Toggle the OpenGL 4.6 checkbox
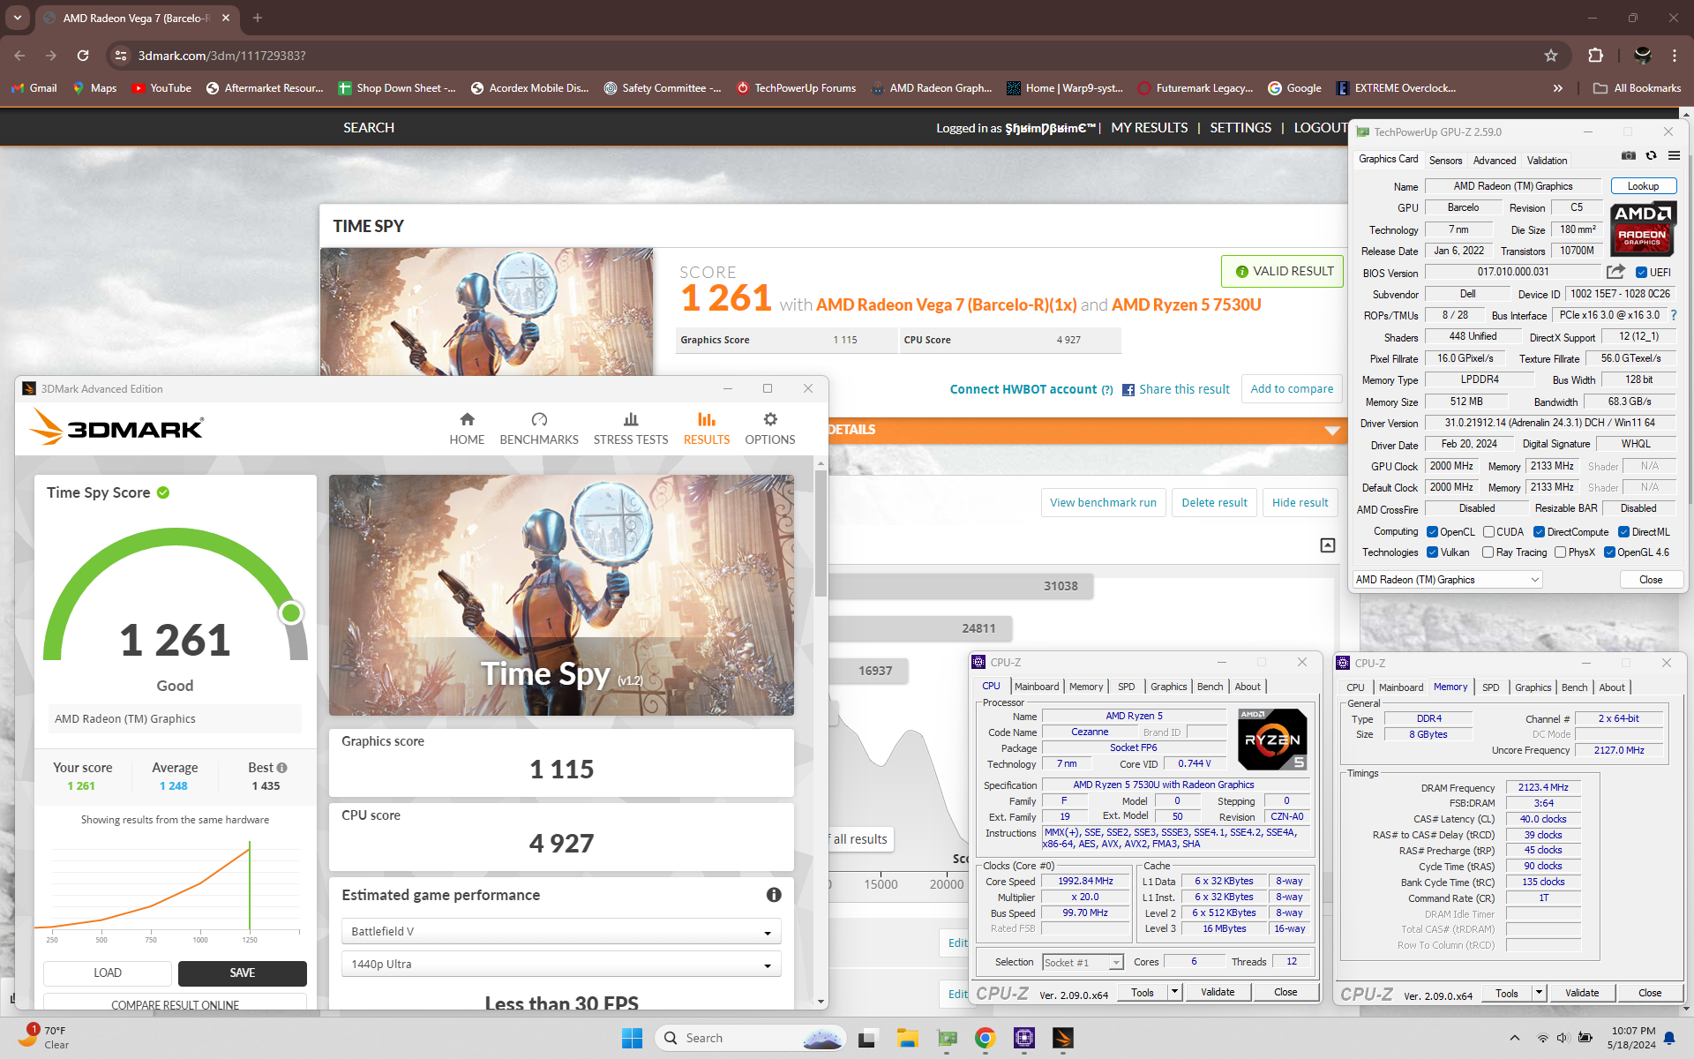Image resolution: width=1694 pixels, height=1059 pixels. (1609, 552)
